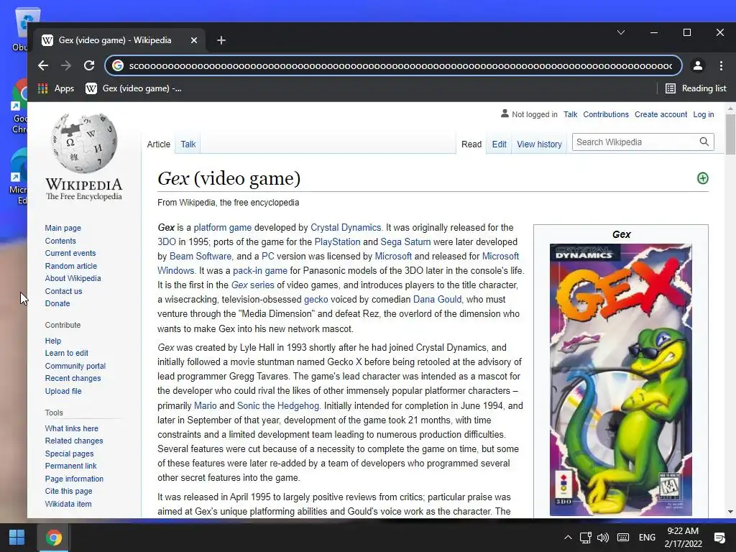Click the scrollbar down arrow
Image resolution: width=736 pixels, height=552 pixels.
(730, 512)
